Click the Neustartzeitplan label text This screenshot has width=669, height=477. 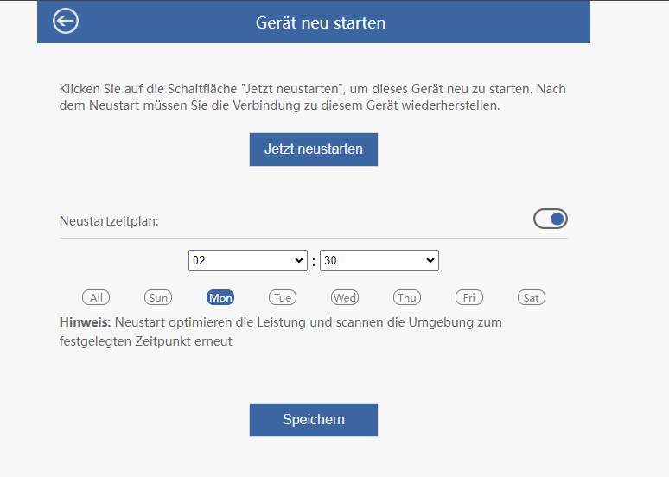(x=109, y=221)
